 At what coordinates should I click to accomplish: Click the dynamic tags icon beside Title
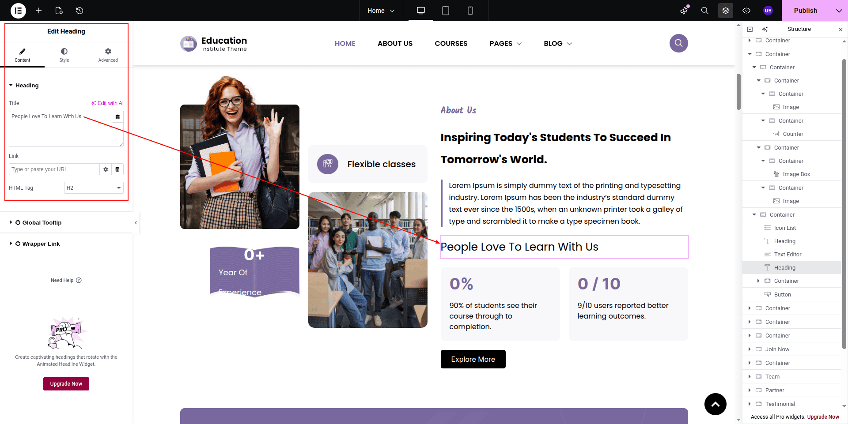[x=117, y=117]
